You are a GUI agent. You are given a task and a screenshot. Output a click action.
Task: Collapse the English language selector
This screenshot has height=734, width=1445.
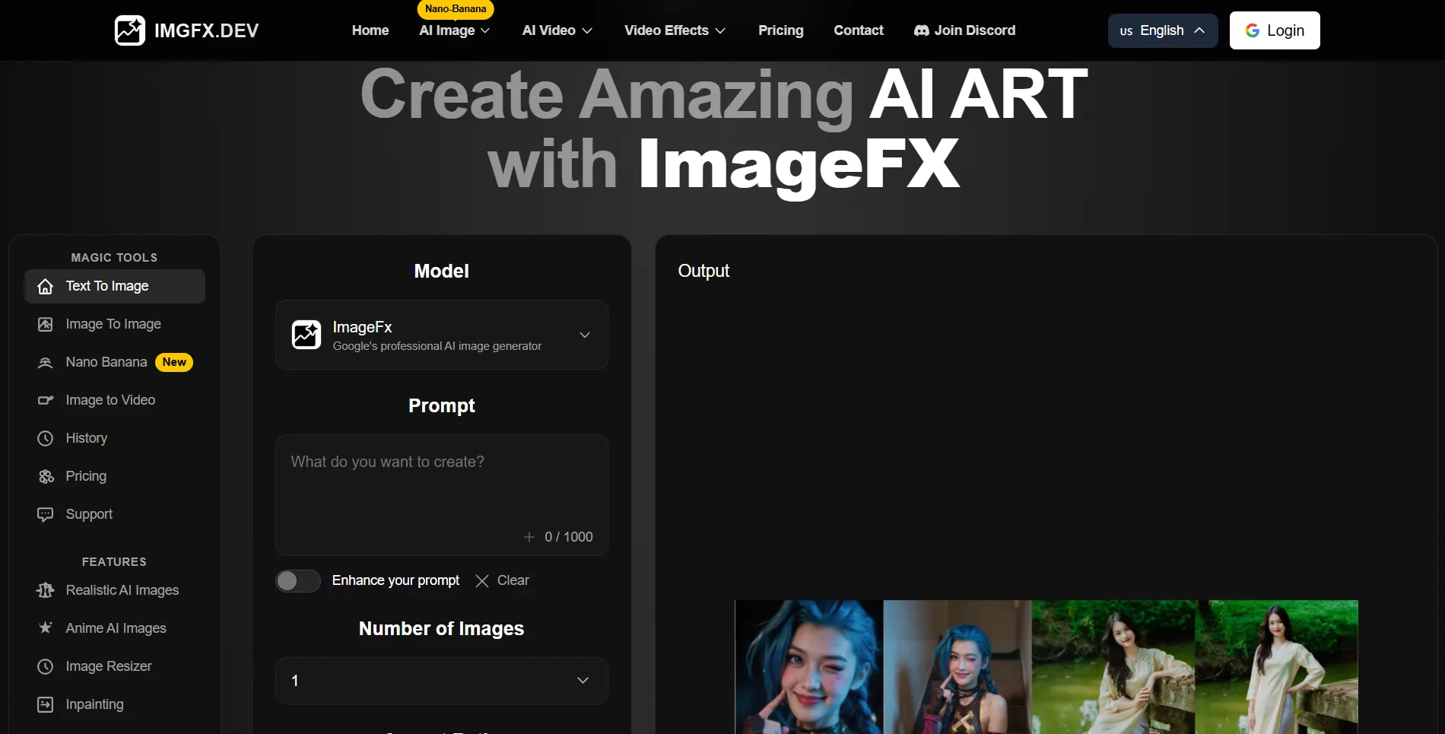coord(1162,30)
